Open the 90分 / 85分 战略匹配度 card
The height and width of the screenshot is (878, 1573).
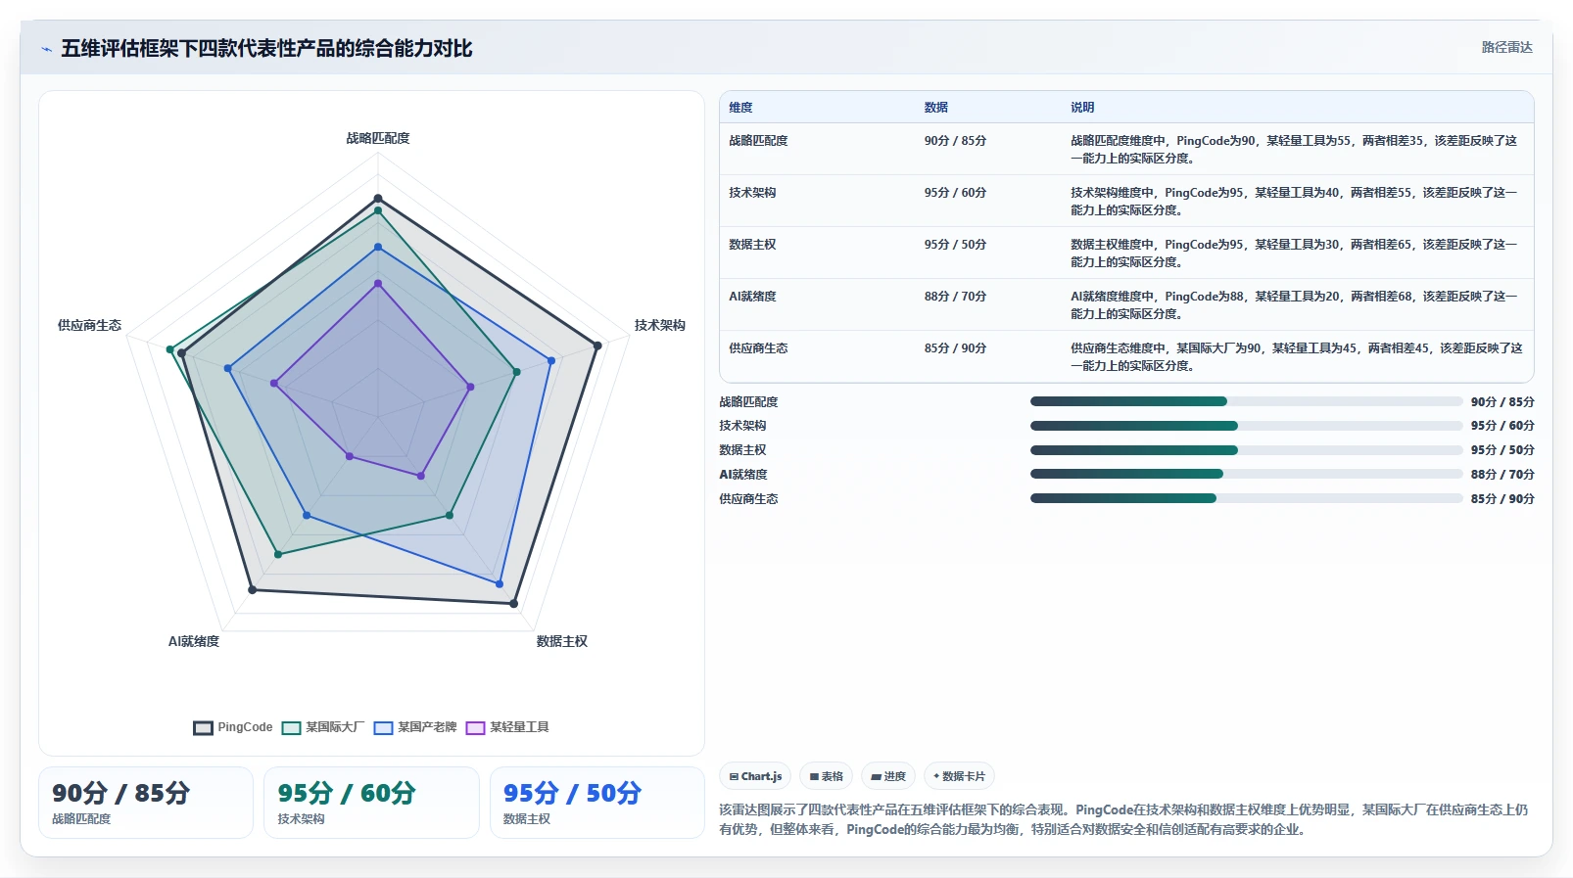click(x=146, y=803)
